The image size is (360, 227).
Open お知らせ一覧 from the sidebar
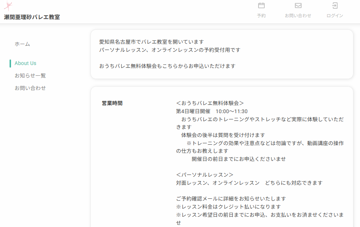[x=30, y=76]
